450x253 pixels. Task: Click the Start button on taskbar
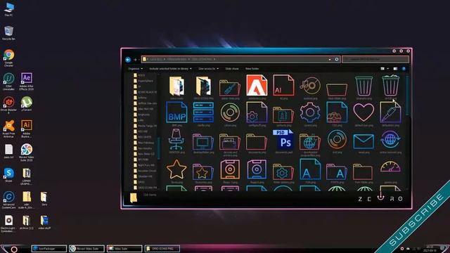point(14,249)
